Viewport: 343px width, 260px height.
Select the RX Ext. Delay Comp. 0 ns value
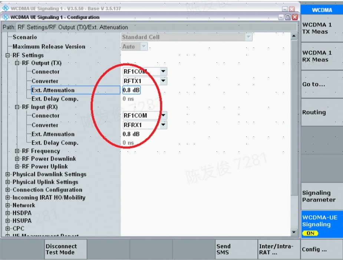pyautogui.click(x=128, y=143)
